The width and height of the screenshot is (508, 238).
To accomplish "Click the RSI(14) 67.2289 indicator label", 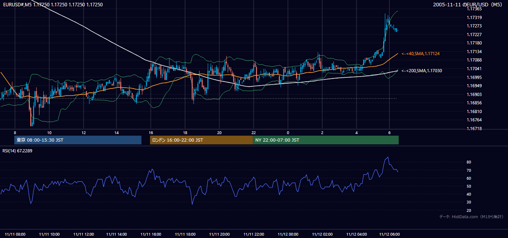I will click(17, 151).
